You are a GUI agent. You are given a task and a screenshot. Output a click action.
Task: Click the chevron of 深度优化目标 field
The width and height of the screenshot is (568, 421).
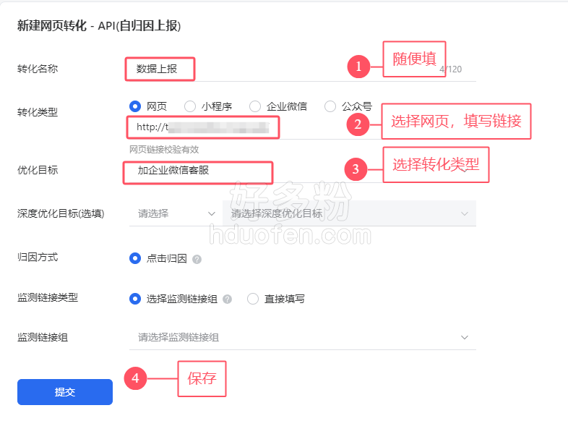click(465, 213)
